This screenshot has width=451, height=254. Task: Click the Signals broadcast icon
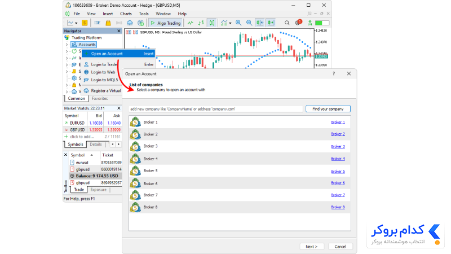coord(119,23)
